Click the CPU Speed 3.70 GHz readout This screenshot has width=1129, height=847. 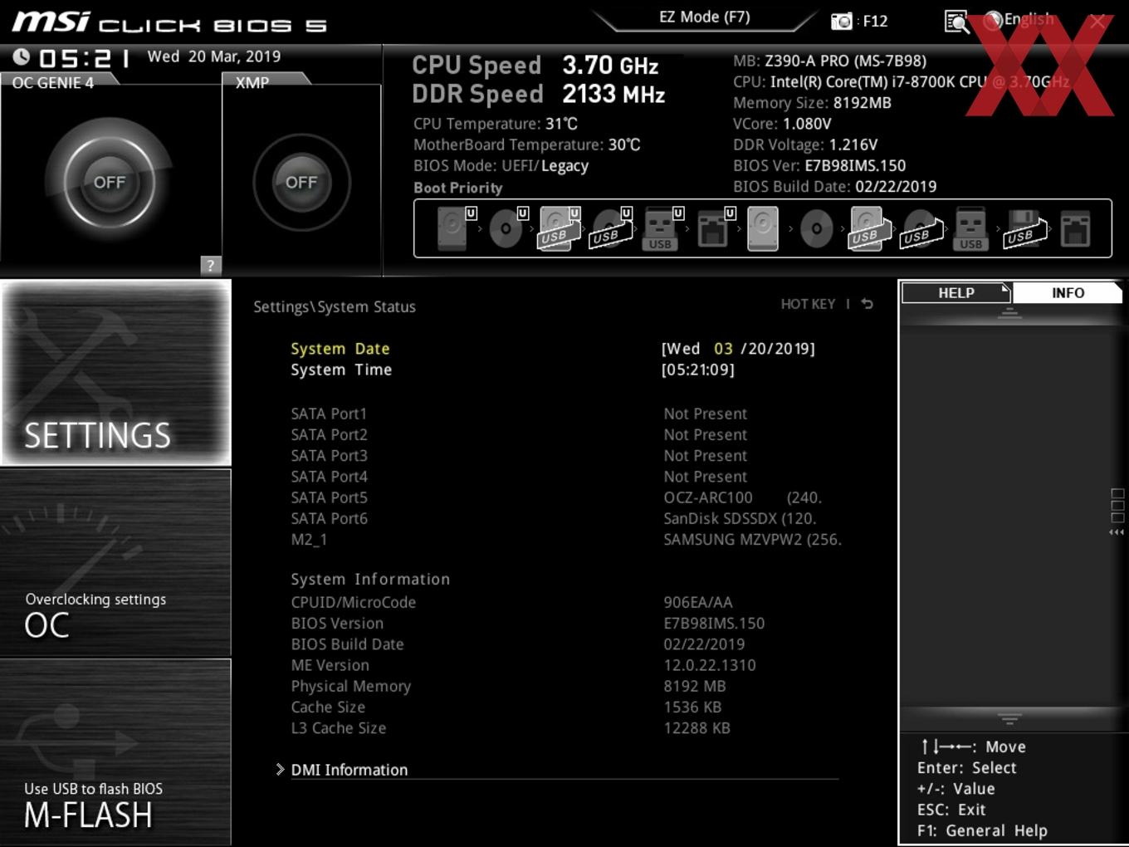[535, 65]
